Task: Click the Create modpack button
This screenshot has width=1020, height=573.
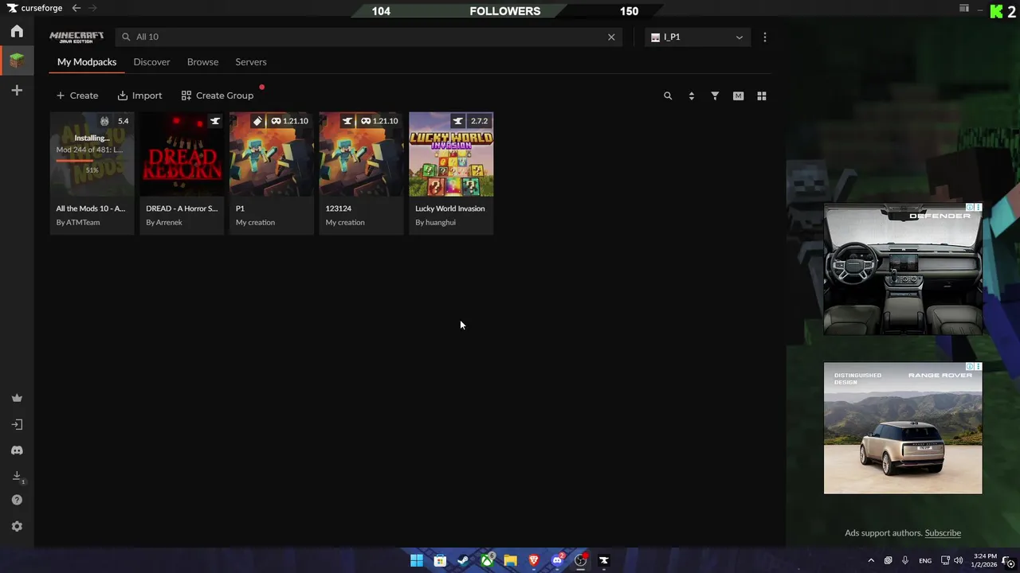Action: (77, 95)
